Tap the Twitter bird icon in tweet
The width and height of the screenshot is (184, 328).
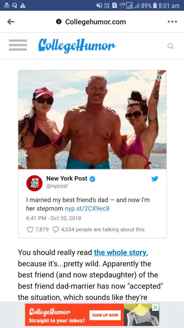(155, 179)
